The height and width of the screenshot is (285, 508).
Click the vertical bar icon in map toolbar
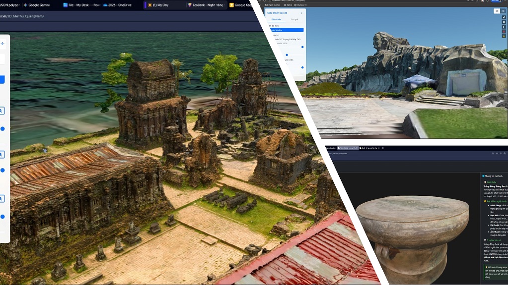[x=504, y=27]
